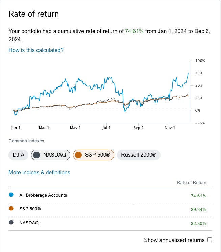The height and width of the screenshot is (252, 221).
Task: Toggle the Russell 2000 index chip
Action: tap(139, 155)
